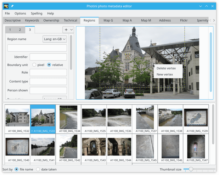Select the pixel boundary unit
The width and height of the screenshot is (219, 175).
[34, 65]
